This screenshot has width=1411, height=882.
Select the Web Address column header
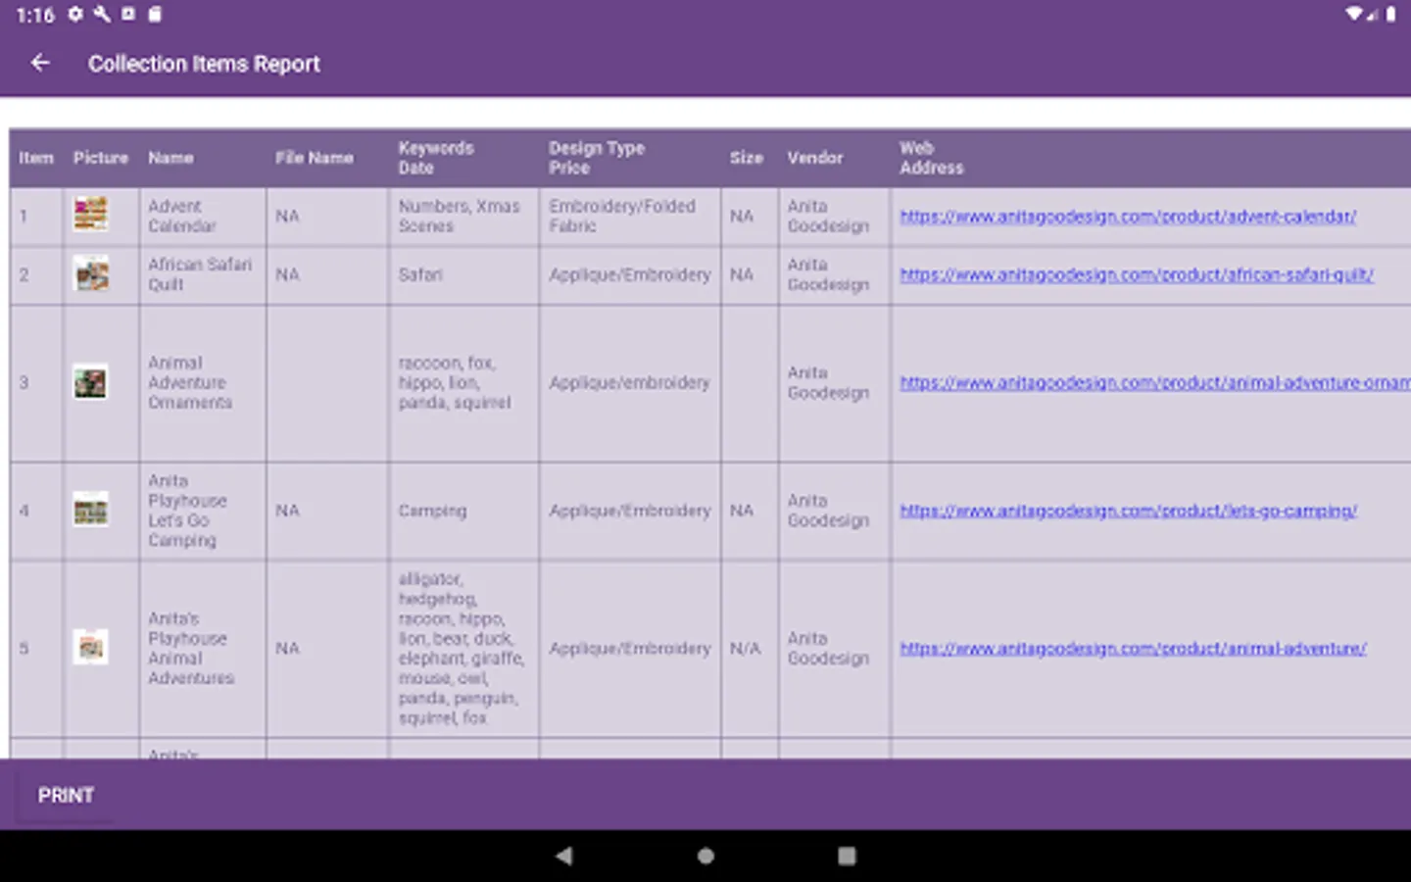point(1151,158)
